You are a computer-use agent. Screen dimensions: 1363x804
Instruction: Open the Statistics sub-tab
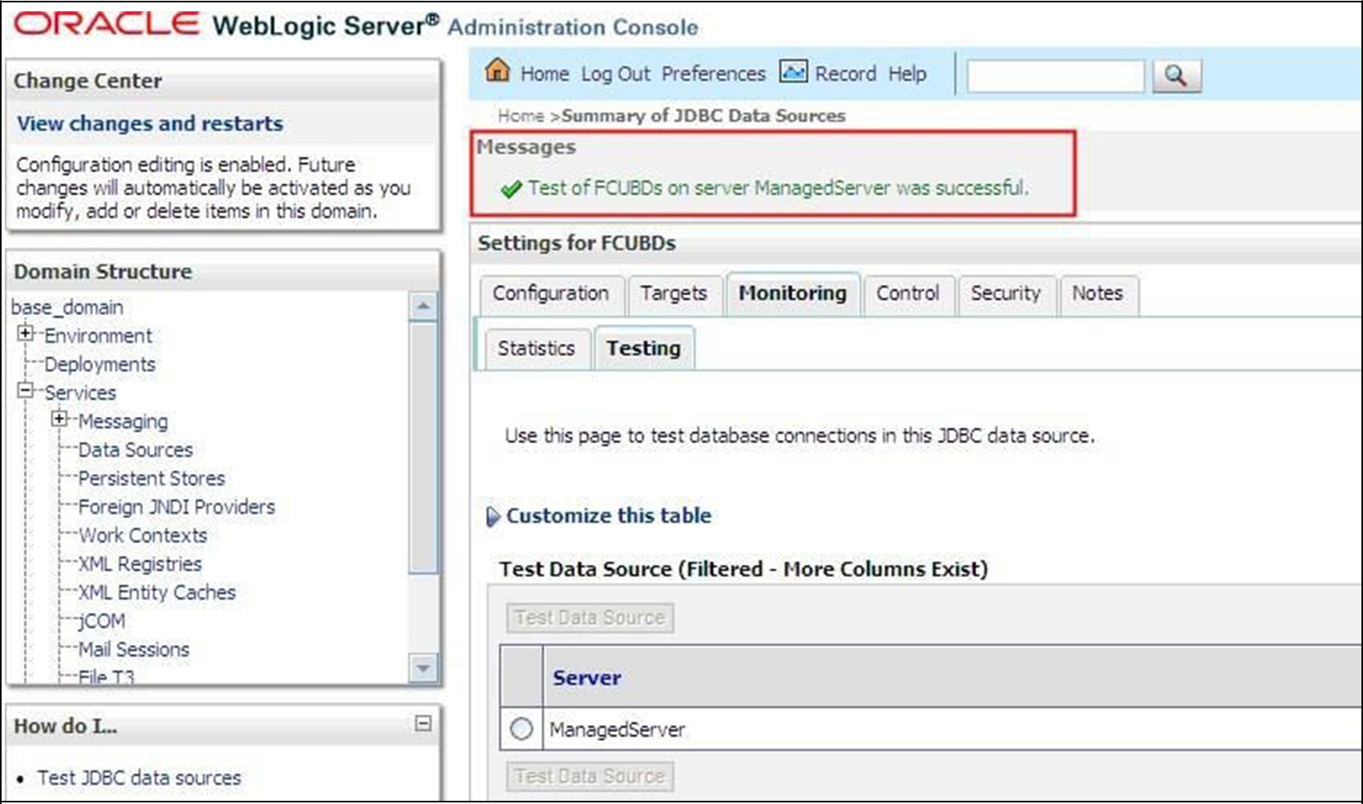coord(536,349)
